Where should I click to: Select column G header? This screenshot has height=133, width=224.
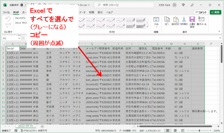pos(92,44)
